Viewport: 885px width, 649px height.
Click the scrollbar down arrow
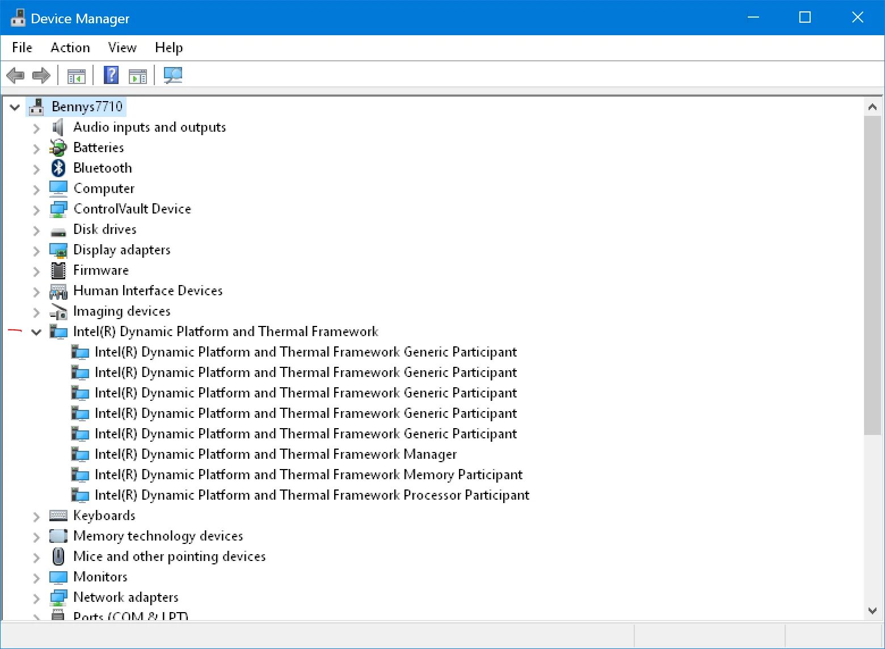(873, 611)
